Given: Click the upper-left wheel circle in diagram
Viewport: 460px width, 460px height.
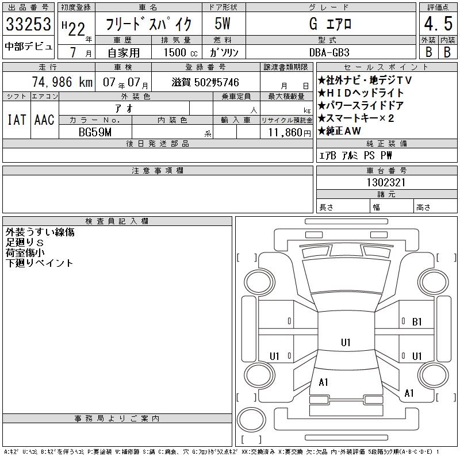Looking at the screenshot, I should tap(259, 283).
